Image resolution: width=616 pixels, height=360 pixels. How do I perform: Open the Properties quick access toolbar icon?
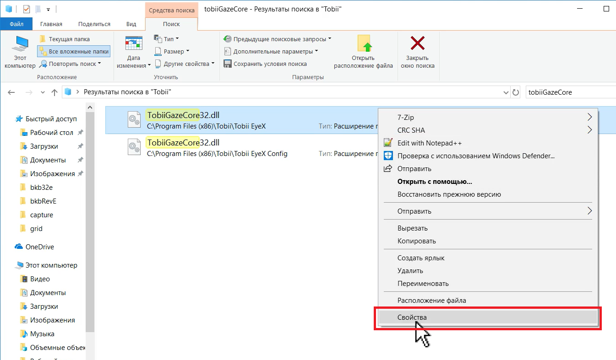click(x=26, y=9)
